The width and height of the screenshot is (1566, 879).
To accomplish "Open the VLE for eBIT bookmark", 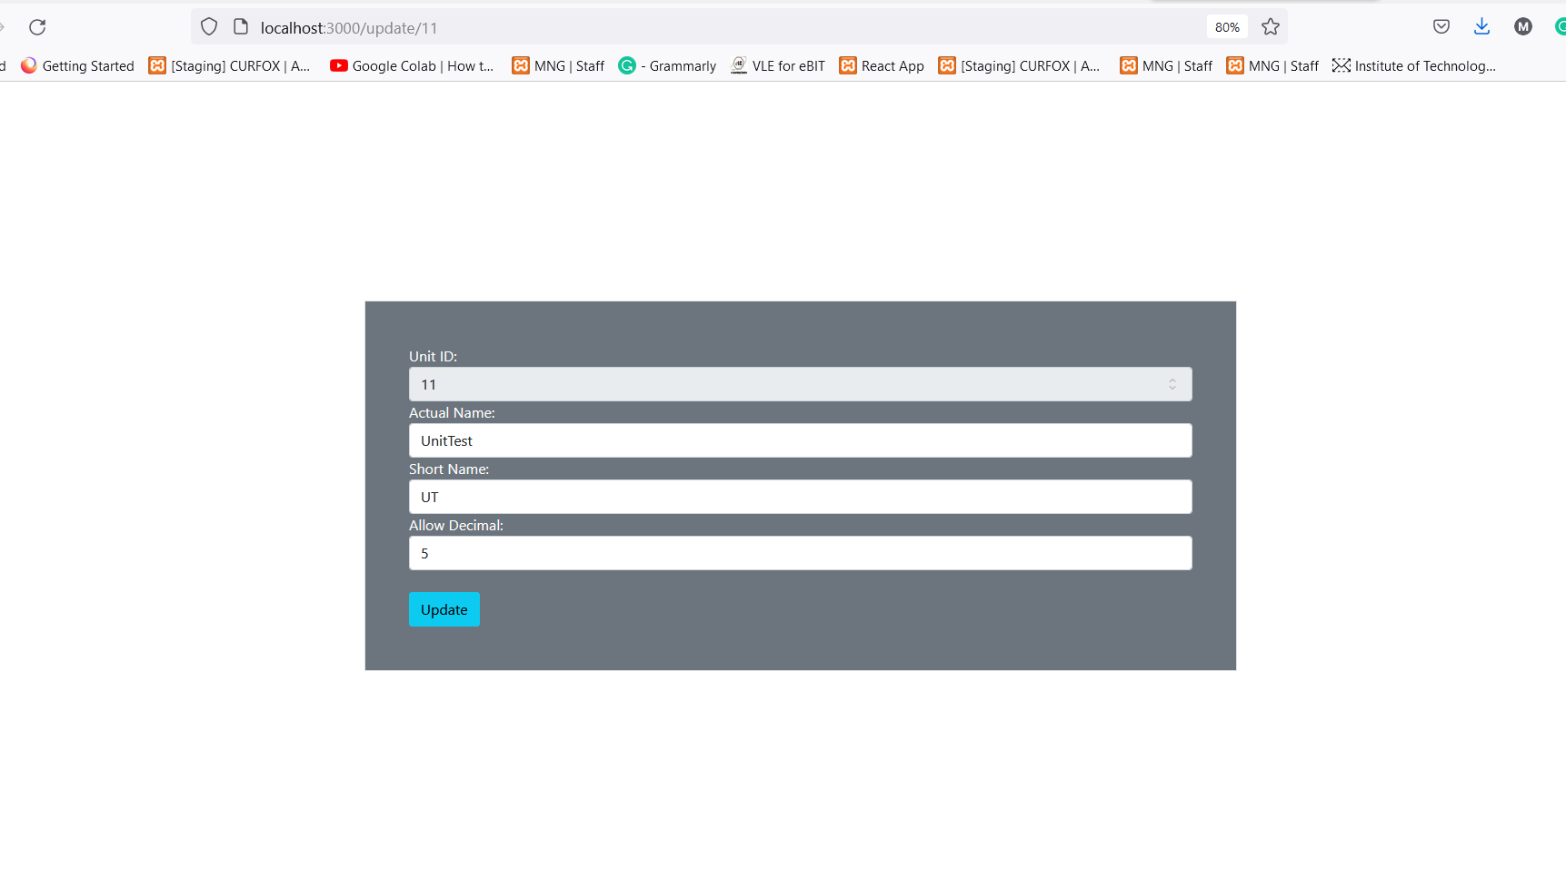I will [778, 66].
